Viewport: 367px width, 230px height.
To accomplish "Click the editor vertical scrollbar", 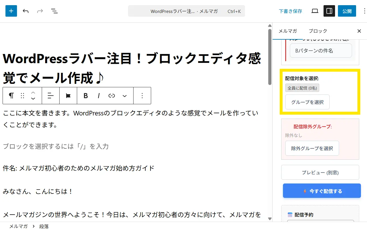I will pyautogui.click(x=270, y=57).
